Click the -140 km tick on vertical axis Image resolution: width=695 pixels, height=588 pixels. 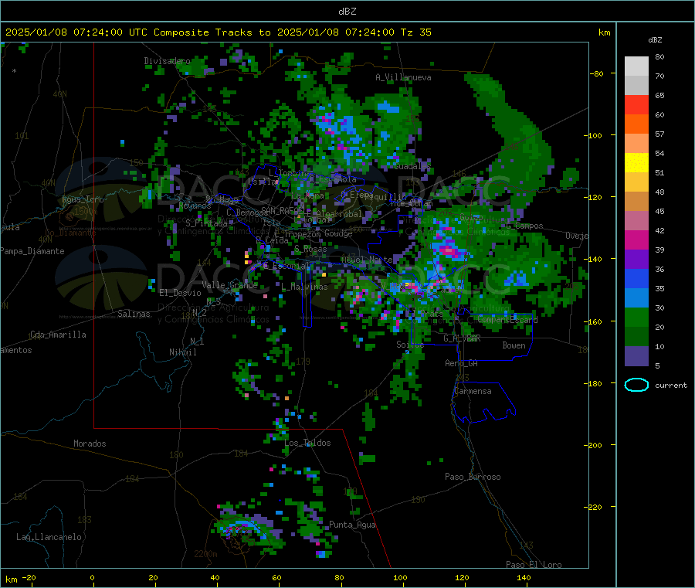coord(594,259)
